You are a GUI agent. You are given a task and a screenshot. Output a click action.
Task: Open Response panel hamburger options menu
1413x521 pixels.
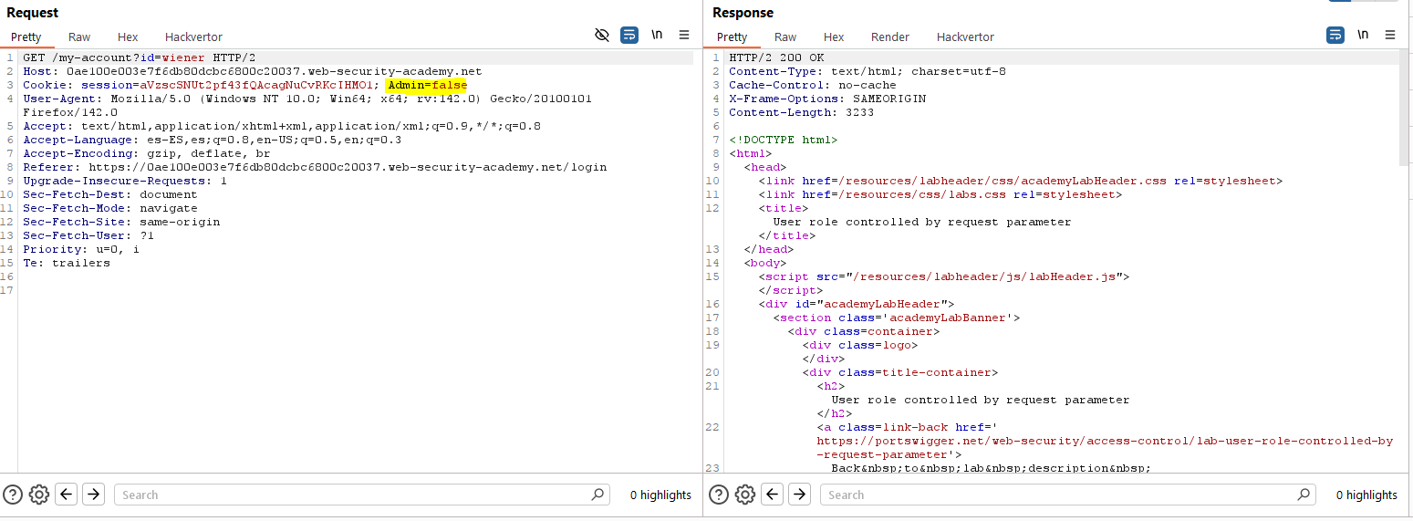click(1390, 36)
